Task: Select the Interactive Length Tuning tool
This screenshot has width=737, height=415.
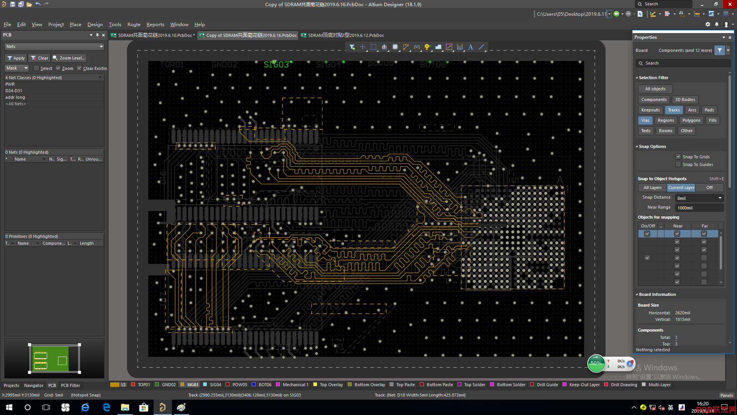Action: coord(417,47)
